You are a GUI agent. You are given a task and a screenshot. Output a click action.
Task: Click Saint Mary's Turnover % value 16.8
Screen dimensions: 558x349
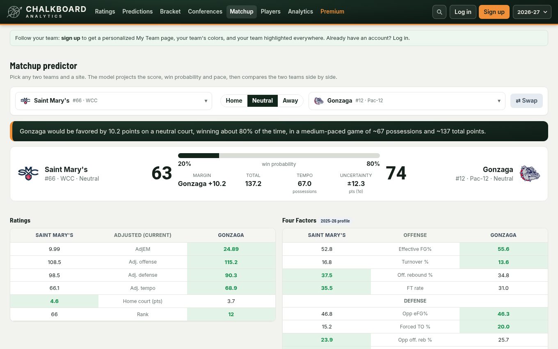327,262
